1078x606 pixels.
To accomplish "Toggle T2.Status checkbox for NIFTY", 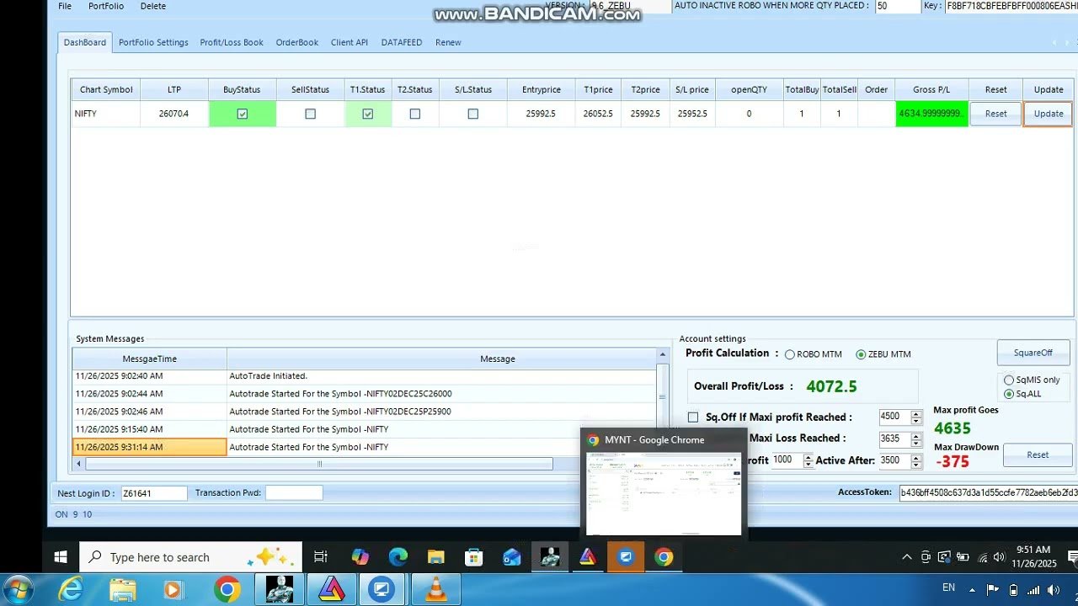I will 415,114.
